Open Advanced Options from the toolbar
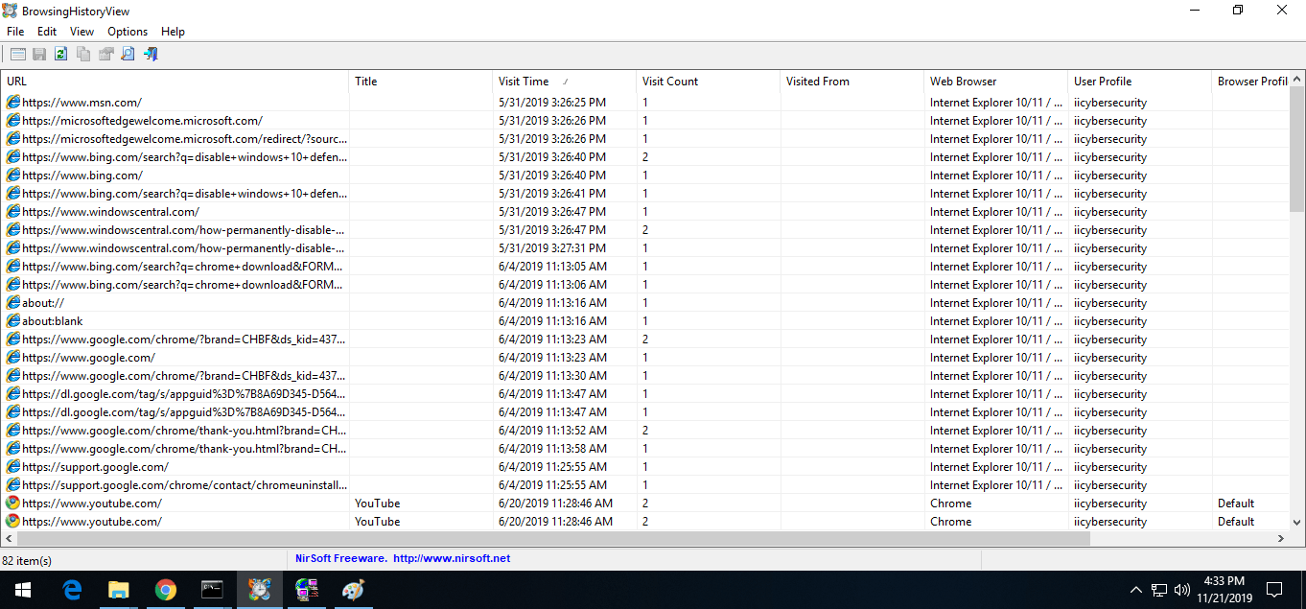The height and width of the screenshot is (609, 1306). (17, 55)
